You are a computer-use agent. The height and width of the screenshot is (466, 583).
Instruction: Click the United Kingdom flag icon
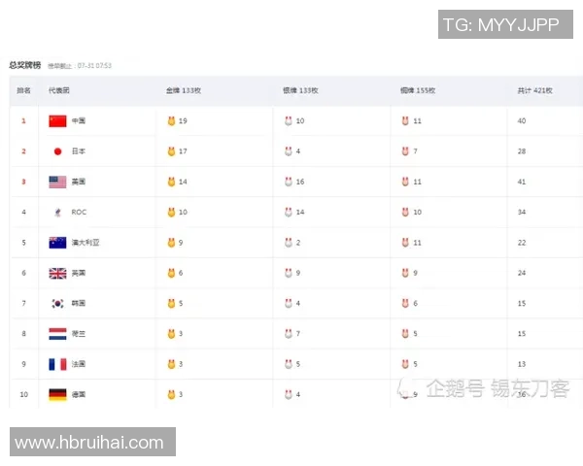click(x=57, y=273)
